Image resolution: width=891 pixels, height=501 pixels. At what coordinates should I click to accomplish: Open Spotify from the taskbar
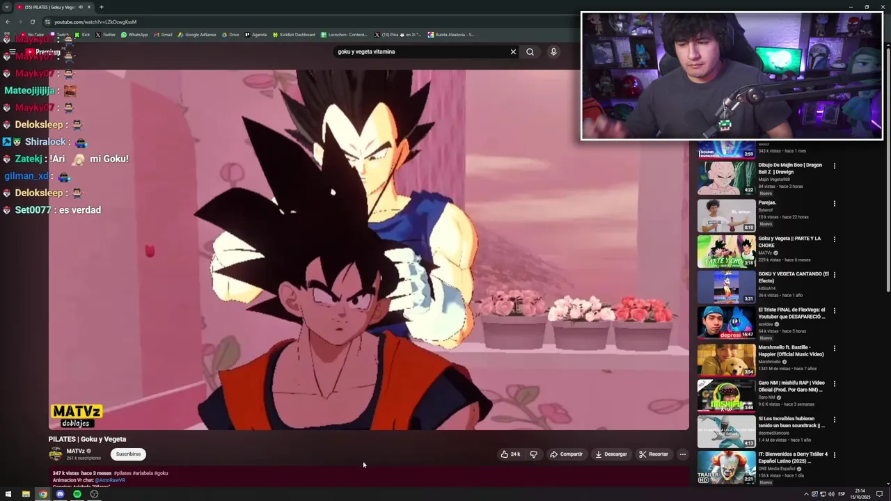[x=77, y=494]
